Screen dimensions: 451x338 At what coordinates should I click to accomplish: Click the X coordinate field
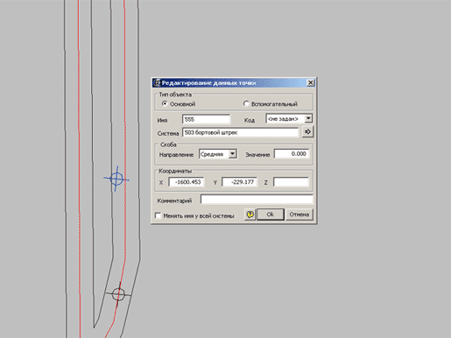187,182
